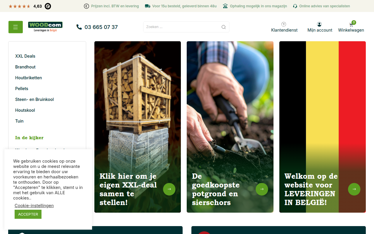Open the Belgian flag banner image
Image resolution: width=374 pixels, height=234 pixels.
323,127
